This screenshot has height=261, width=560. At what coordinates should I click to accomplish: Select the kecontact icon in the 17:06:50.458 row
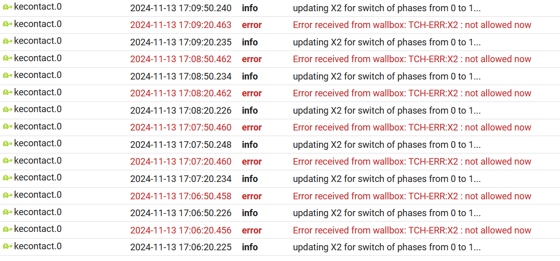(x=7, y=195)
